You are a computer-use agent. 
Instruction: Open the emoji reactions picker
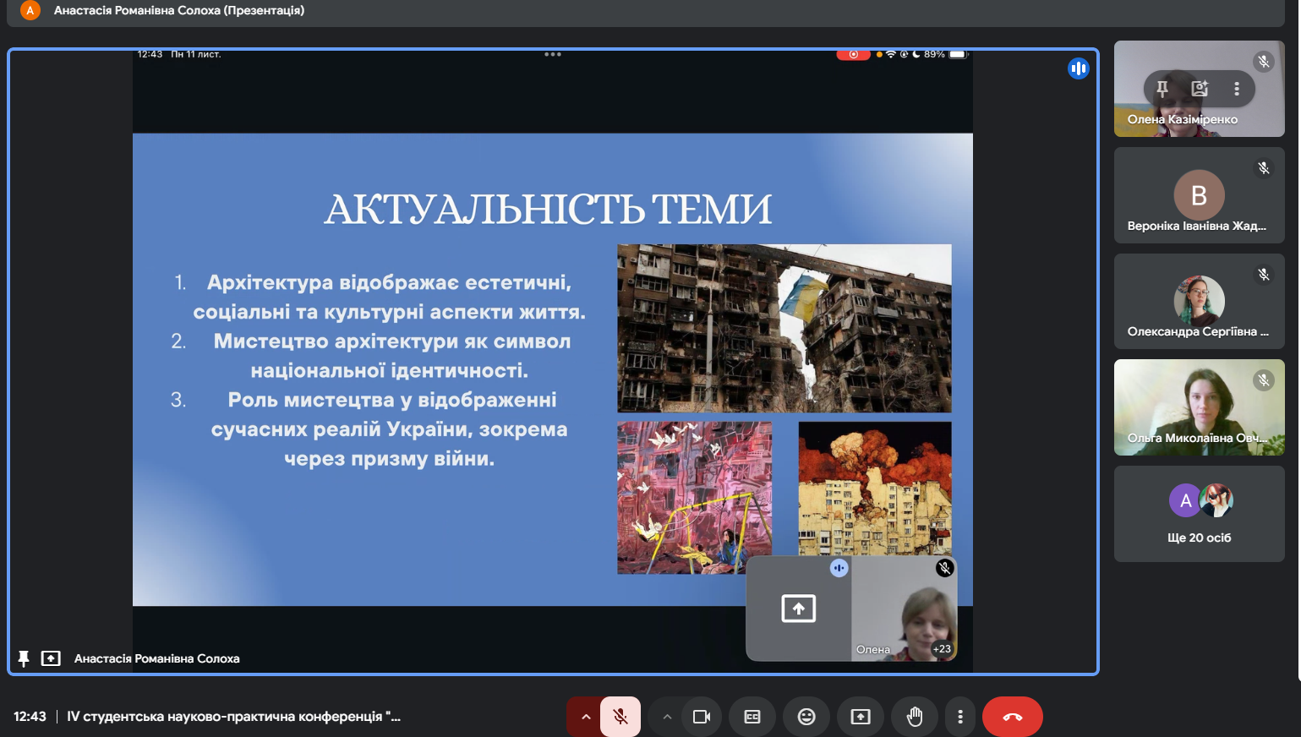coord(806,717)
